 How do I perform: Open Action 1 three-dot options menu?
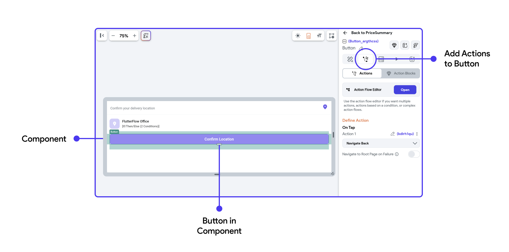(417, 134)
